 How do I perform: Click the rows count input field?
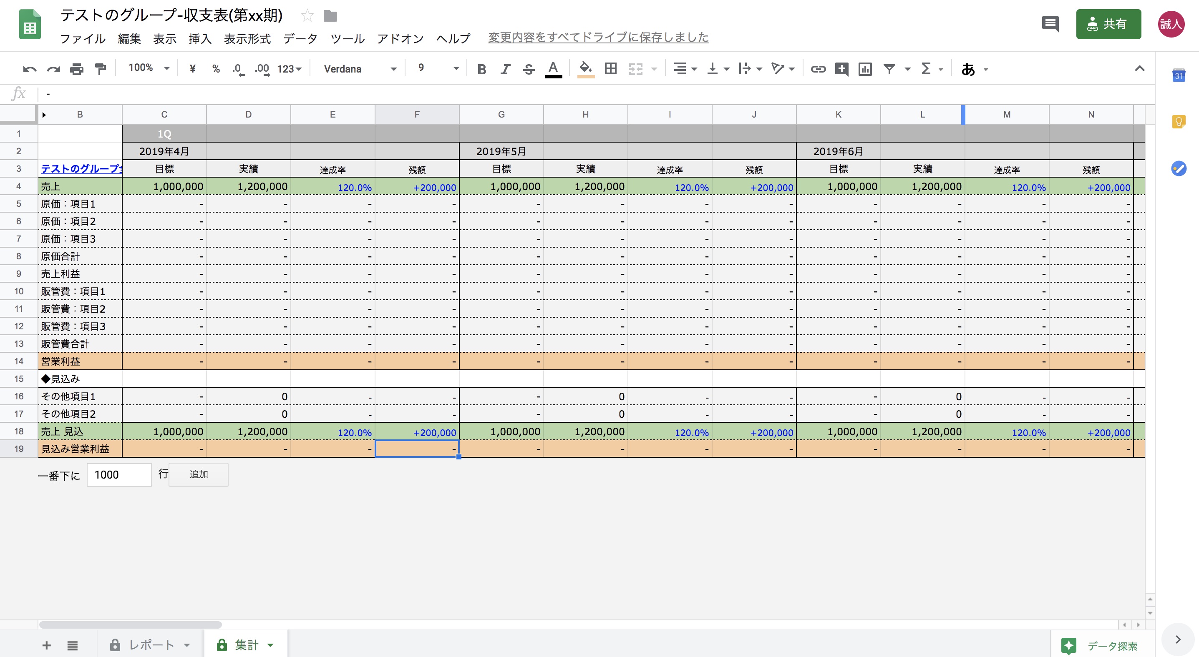pos(119,474)
